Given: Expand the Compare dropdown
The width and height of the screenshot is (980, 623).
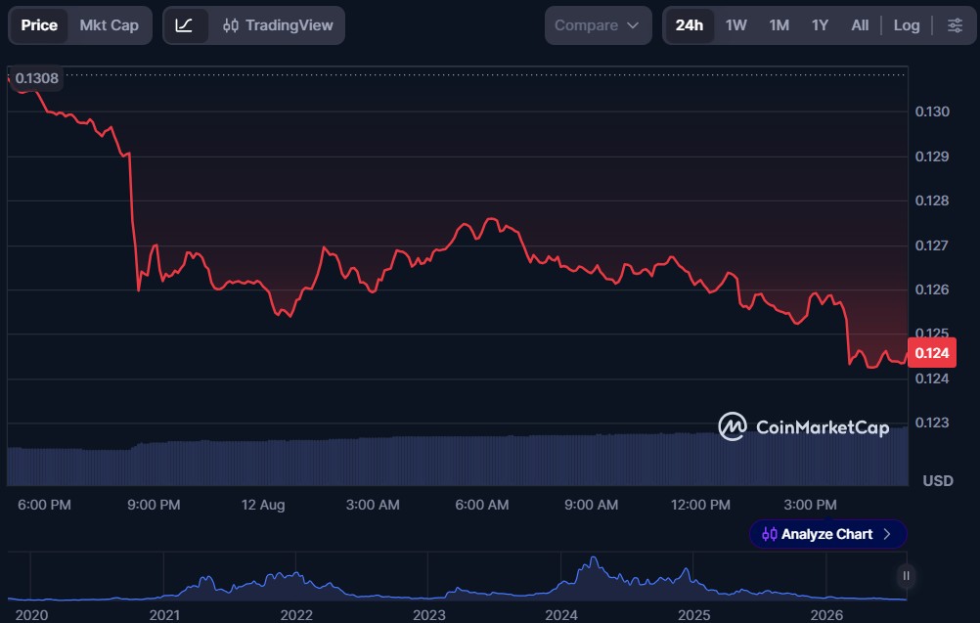Looking at the screenshot, I should [599, 25].
